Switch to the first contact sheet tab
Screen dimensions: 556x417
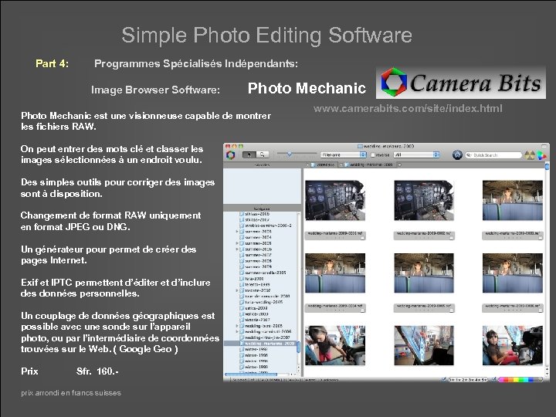click(323, 165)
